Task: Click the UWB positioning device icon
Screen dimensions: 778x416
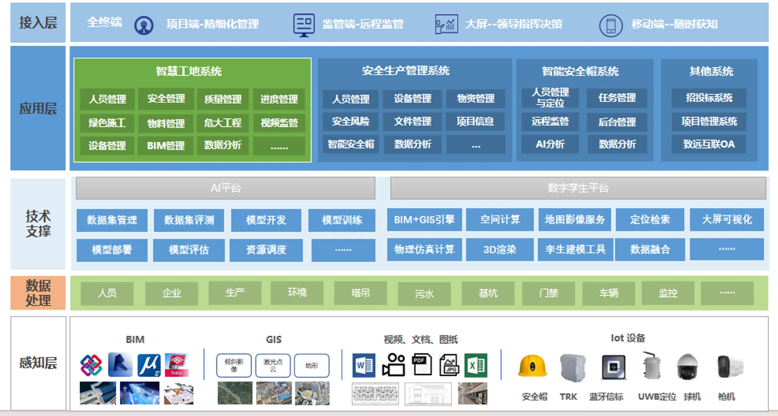Action: [x=651, y=366]
